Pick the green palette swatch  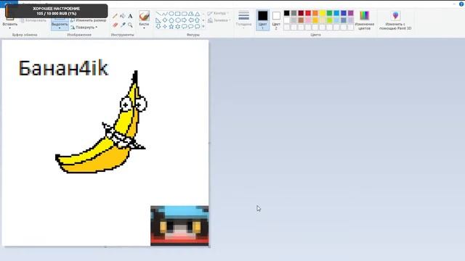click(329, 13)
